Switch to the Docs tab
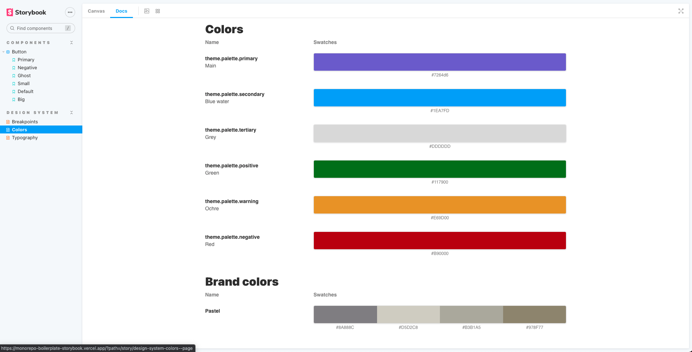 pos(121,11)
